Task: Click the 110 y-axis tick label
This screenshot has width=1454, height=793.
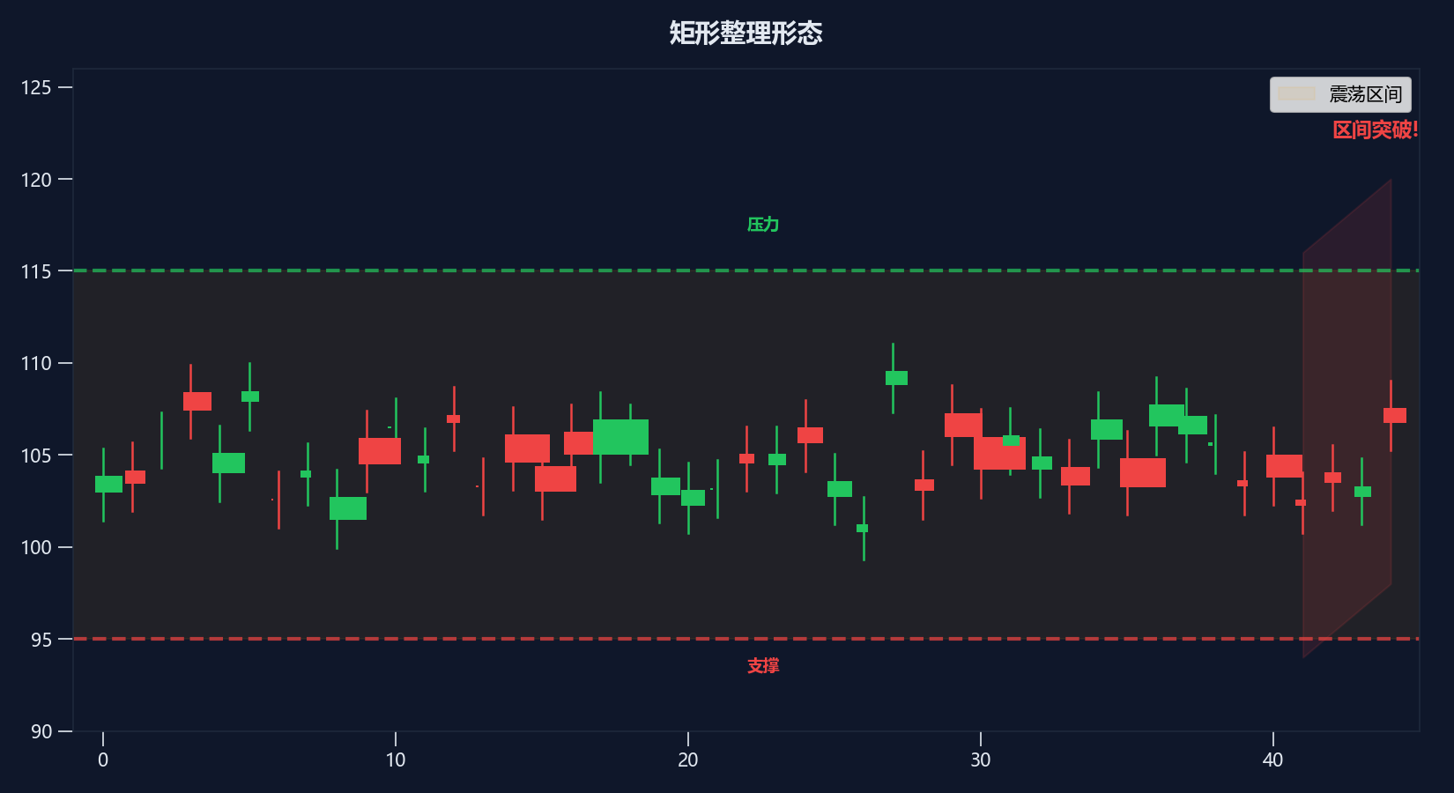Action: click(x=36, y=363)
